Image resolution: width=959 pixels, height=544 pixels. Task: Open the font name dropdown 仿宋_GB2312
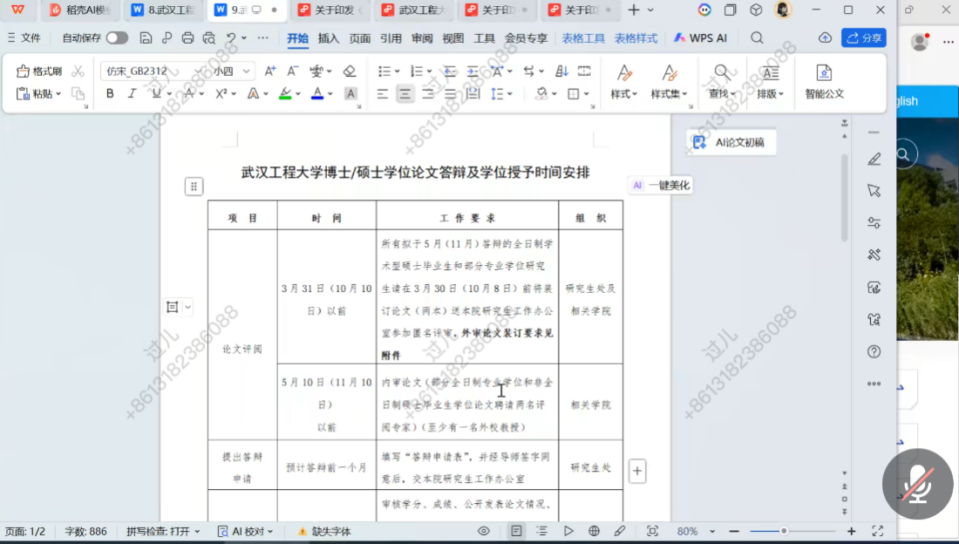click(153, 71)
